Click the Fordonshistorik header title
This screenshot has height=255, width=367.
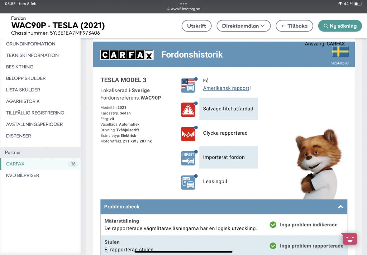tap(192, 54)
